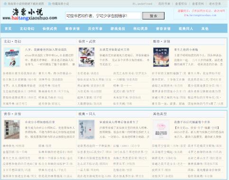Viewport: 229px width, 180px height.
Task: Open the 游戏竞技 navigation item
Action: pos(118,28)
